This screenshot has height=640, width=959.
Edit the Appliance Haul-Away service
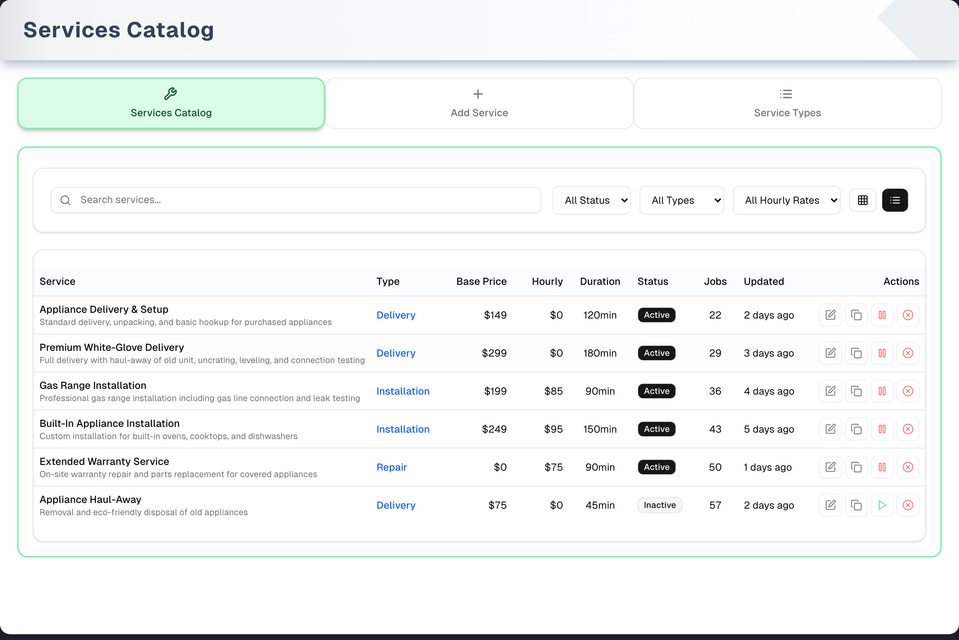coord(831,505)
